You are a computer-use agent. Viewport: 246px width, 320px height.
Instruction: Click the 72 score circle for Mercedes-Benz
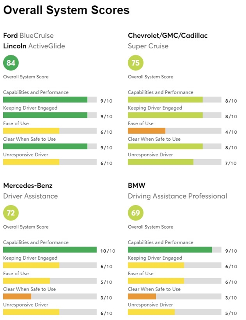point(11,213)
